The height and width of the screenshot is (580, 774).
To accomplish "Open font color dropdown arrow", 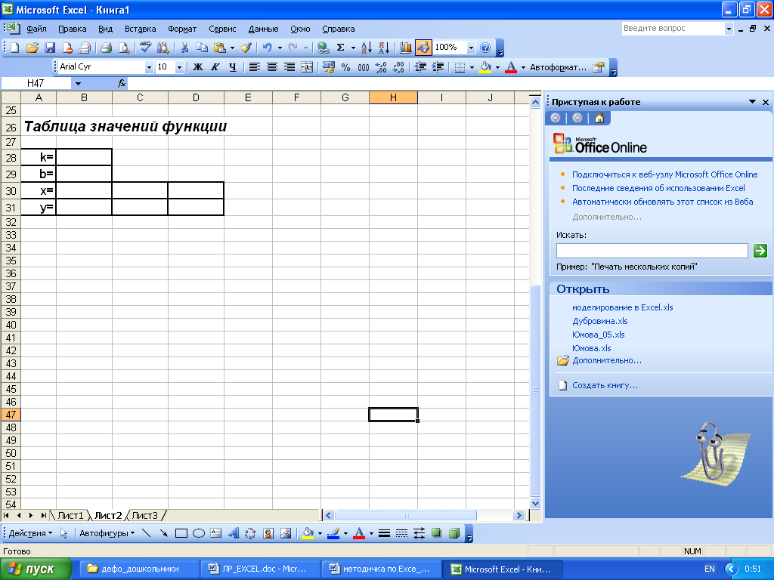I will [523, 67].
